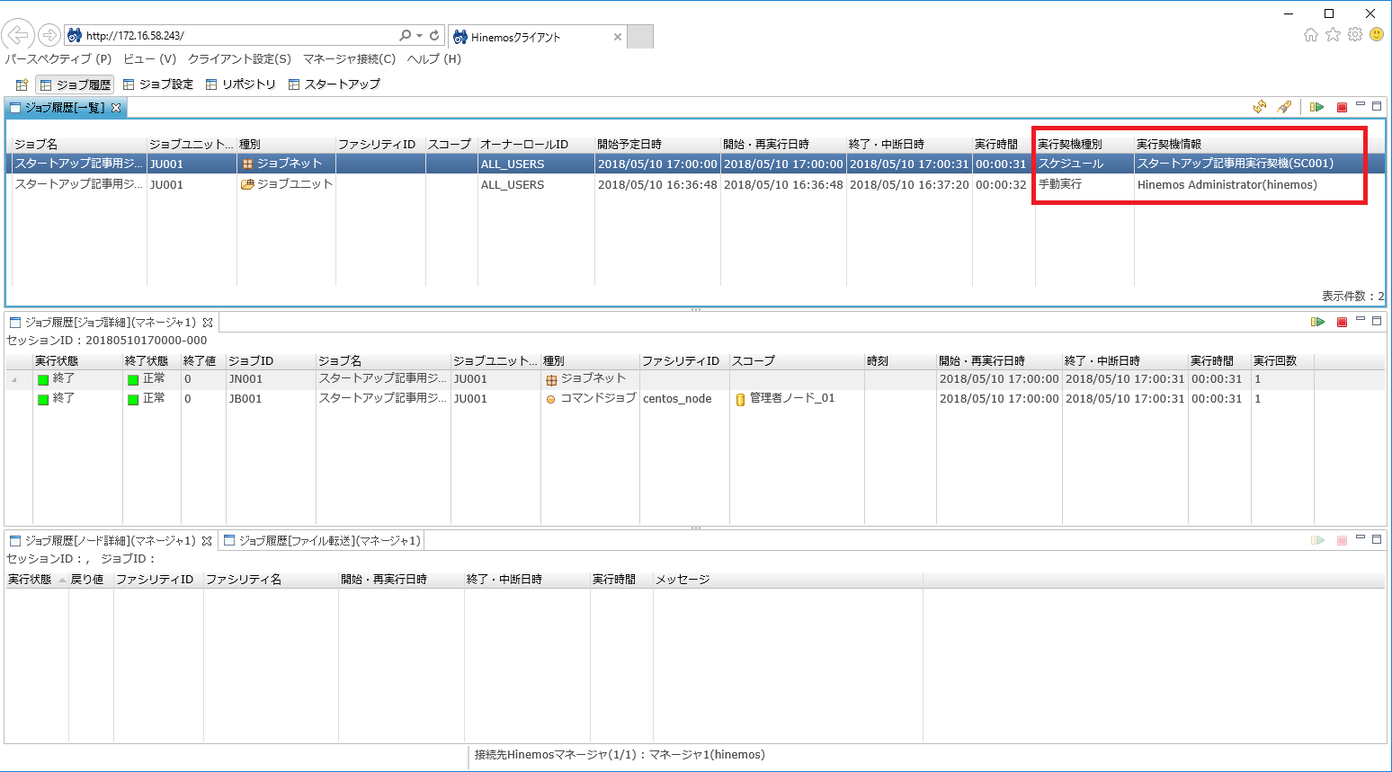Open browser favorites star icon

coord(1333,34)
